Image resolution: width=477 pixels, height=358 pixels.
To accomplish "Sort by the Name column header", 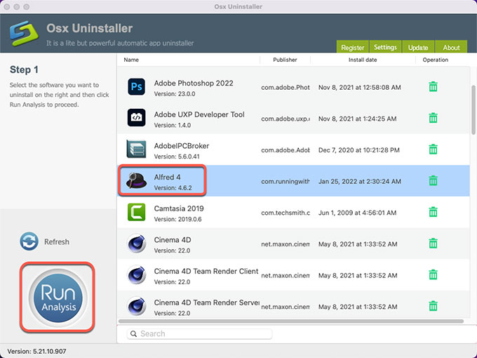I will pos(131,60).
